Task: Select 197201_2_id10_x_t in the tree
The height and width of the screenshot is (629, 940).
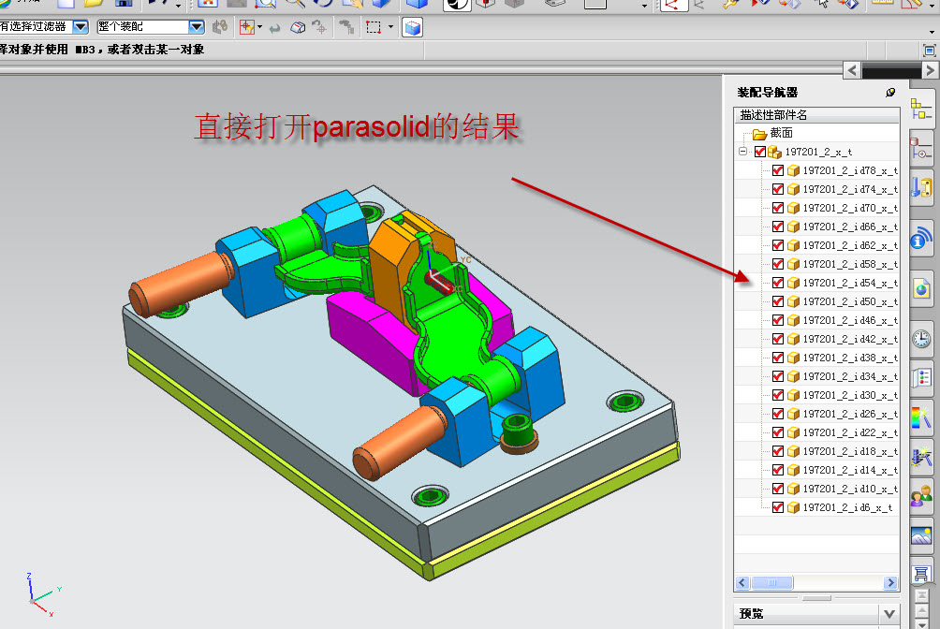Action: click(x=850, y=489)
